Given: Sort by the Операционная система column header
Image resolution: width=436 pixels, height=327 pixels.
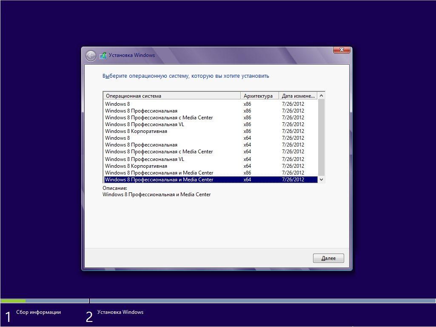Looking at the screenshot, I should click(170, 95).
